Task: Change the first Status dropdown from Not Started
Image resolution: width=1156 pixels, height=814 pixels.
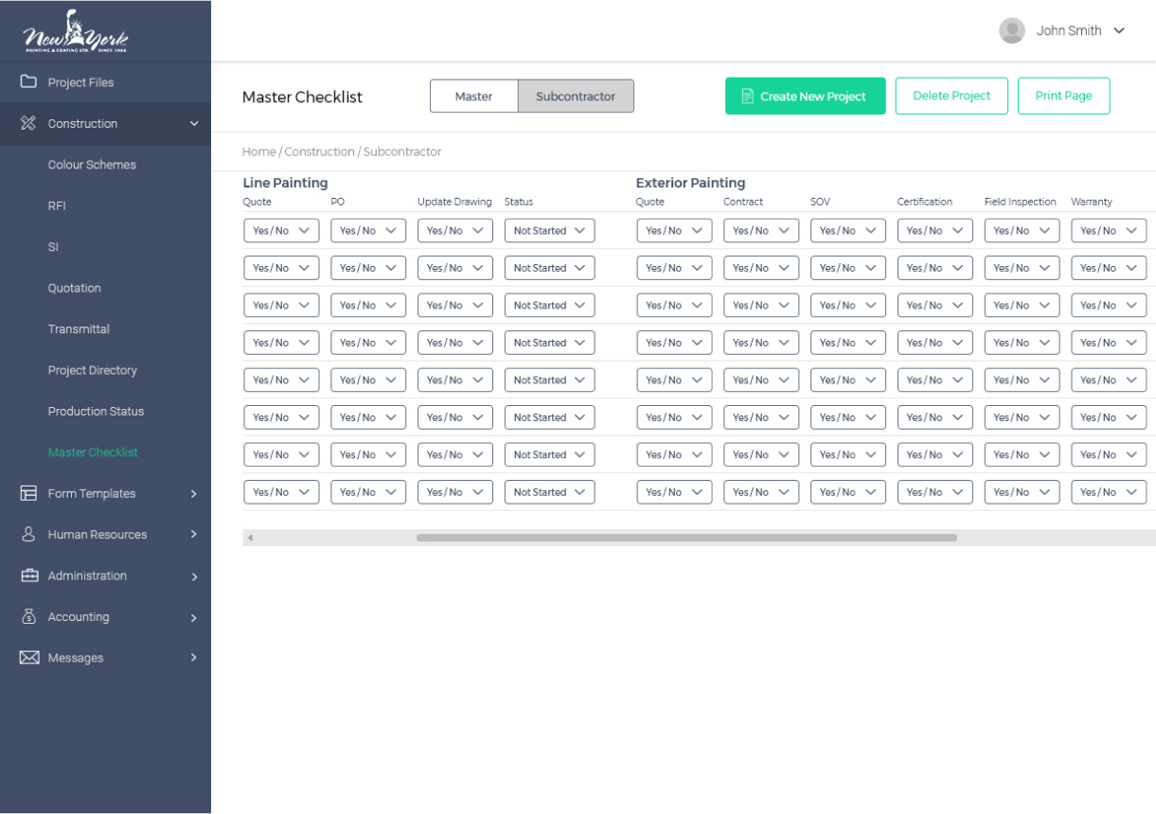Action: (549, 230)
